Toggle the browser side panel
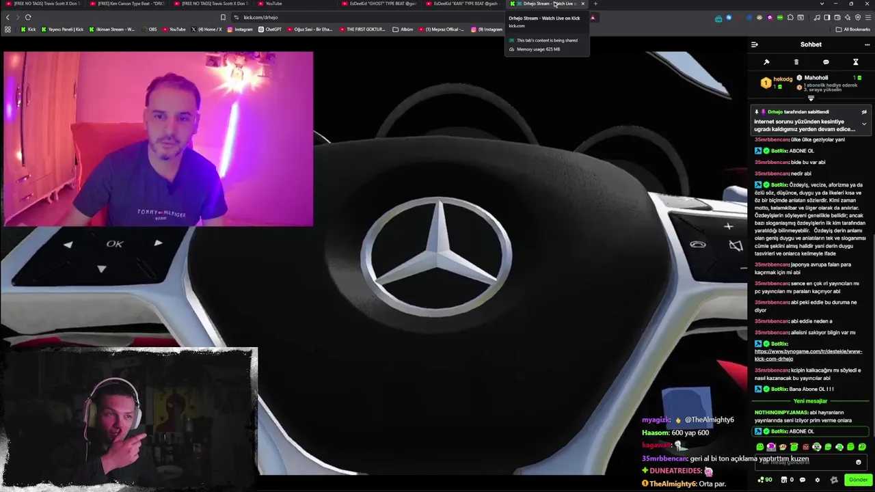Viewport: 875px width, 492px height. click(827, 17)
